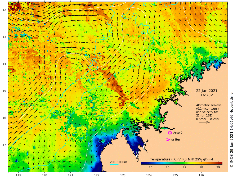
Task: Click '22-Jun 16Z' legend line
Action: 204,115
